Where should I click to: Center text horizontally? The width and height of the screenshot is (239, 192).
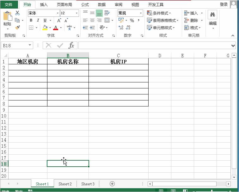(x=92, y=20)
